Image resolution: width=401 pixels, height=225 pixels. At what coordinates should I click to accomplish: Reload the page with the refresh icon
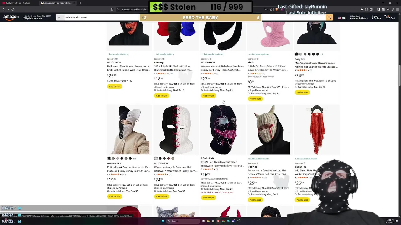point(13,9)
